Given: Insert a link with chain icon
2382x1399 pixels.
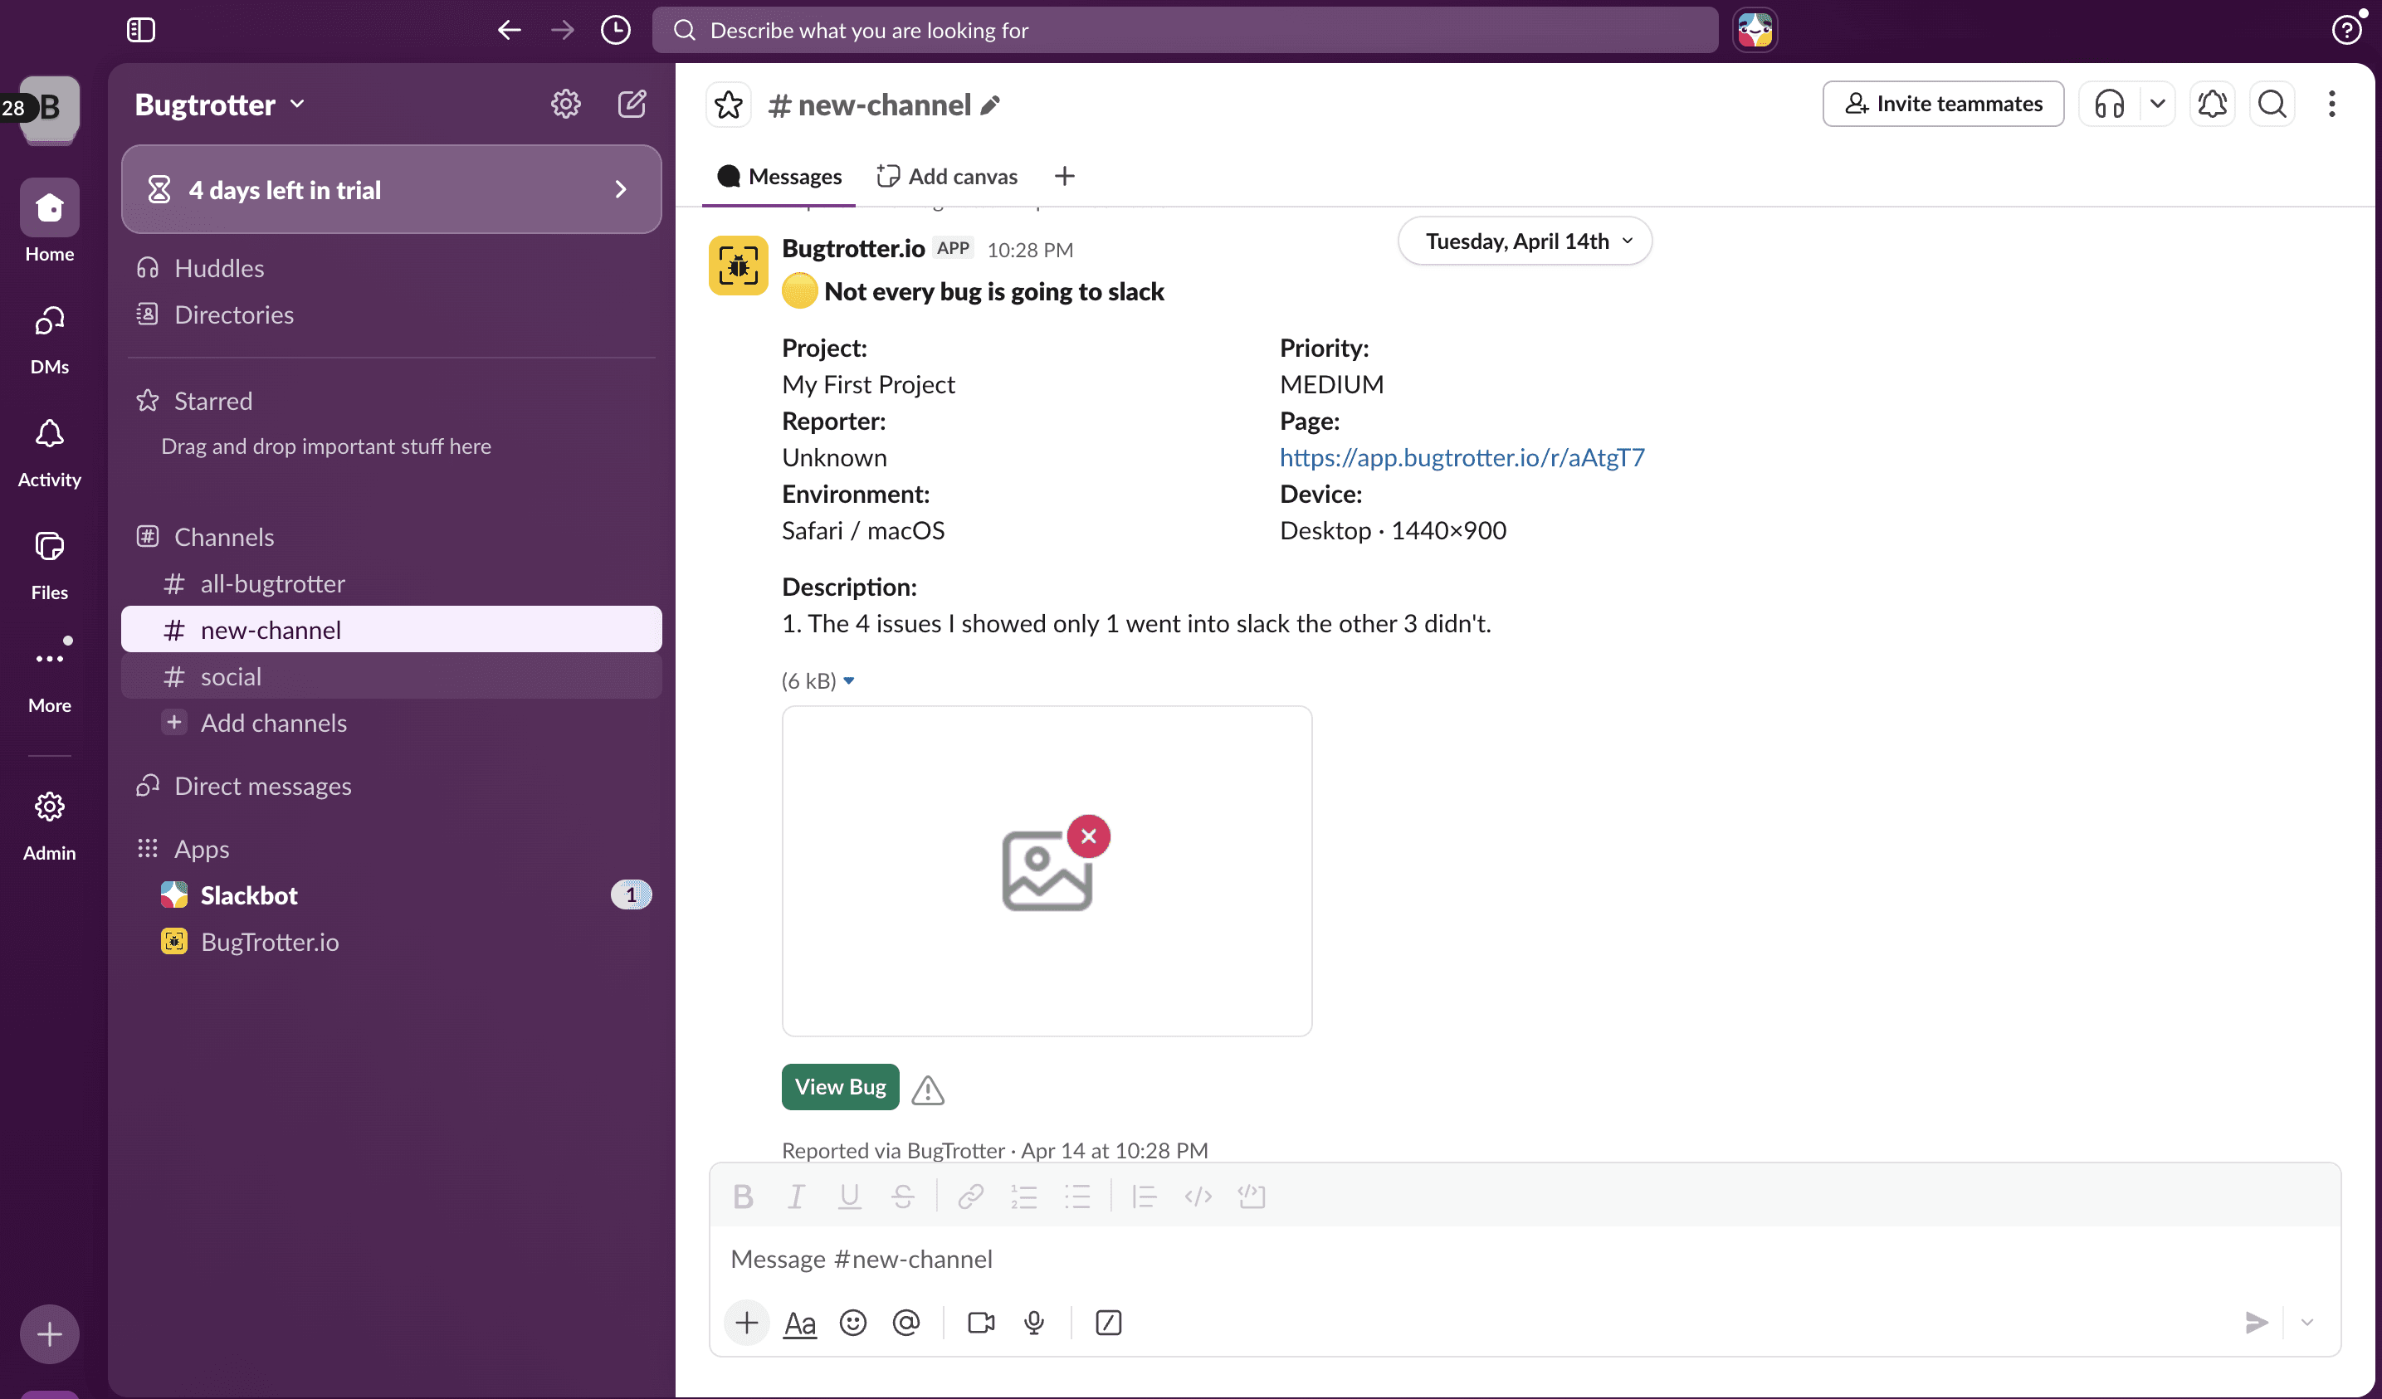Looking at the screenshot, I should (971, 1197).
